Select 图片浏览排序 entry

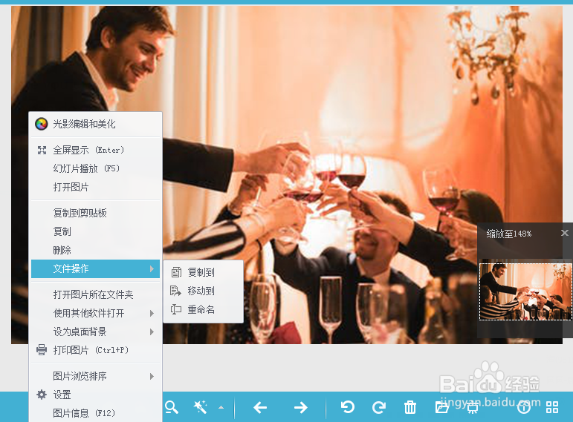coord(95,377)
